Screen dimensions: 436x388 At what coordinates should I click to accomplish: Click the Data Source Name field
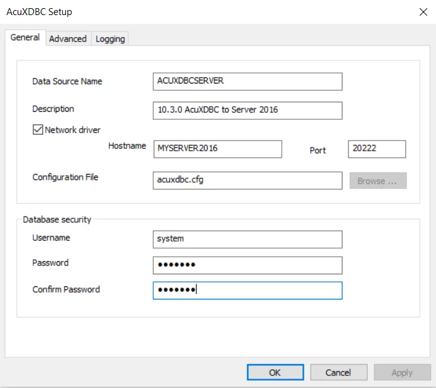coord(247,81)
